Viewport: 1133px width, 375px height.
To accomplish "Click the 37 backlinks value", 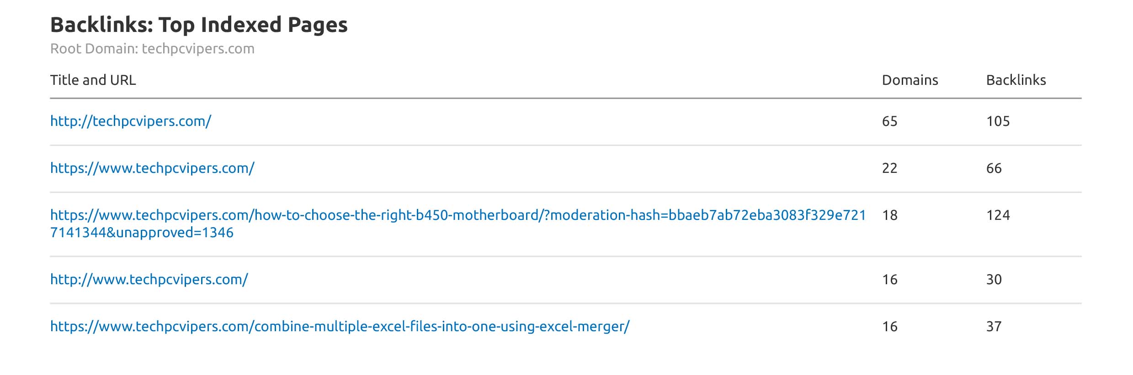I will (994, 327).
